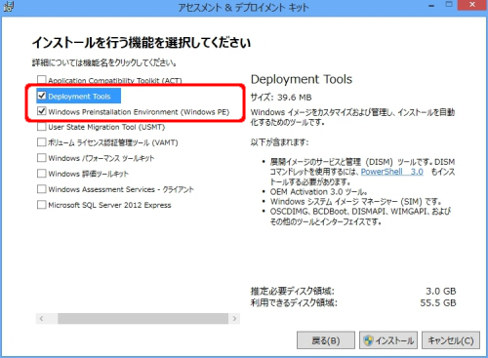This screenshot has width=488, height=358.
Task: Select the Windows パフォーマンス ツールキット label
Action: pyautogui.click(x=102, y=158)
